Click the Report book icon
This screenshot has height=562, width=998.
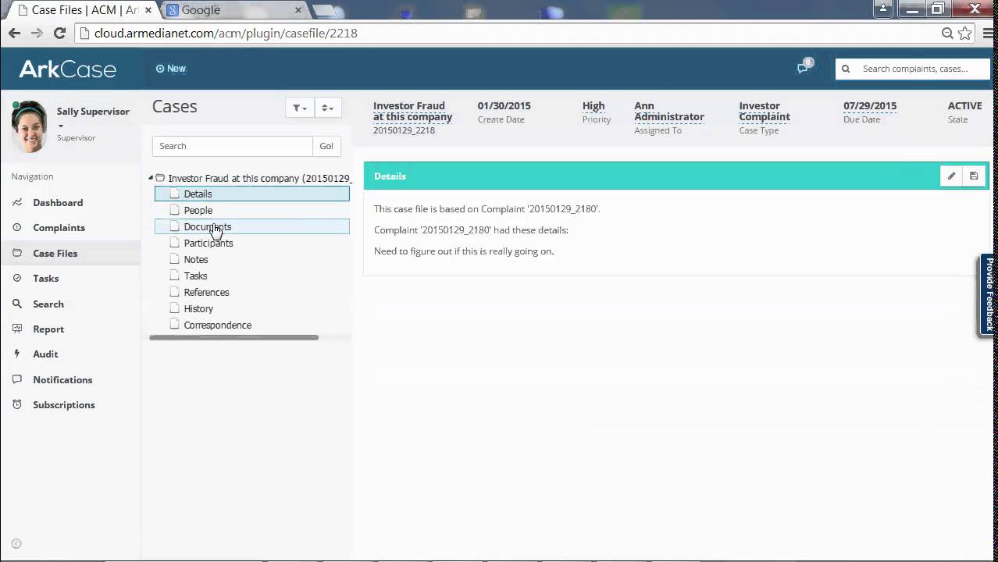point(17,329)
